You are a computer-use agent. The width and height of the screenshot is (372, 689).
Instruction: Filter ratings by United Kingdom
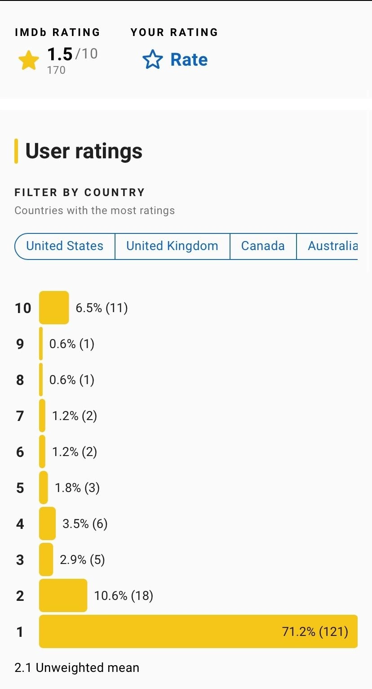[173, 246]
